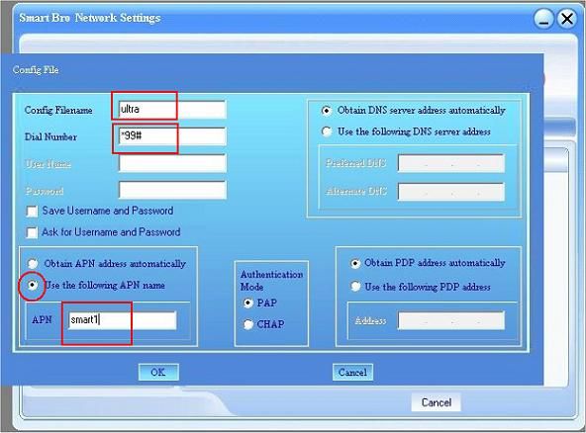Check Save Username and Password box

click(x=32, y=212)
